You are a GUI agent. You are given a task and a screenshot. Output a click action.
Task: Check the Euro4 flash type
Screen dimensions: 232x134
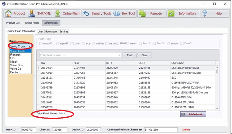(x=168, y=43)
